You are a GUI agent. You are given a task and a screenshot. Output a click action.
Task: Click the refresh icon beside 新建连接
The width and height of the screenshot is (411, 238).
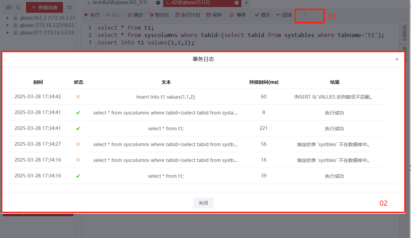pos(70,7)
